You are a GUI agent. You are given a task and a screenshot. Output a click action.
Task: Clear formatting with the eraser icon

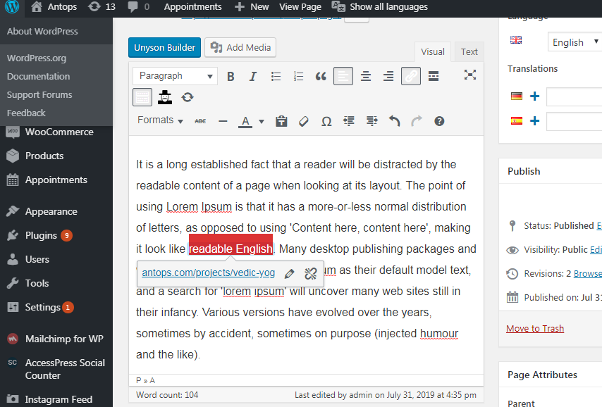[304, 122]
